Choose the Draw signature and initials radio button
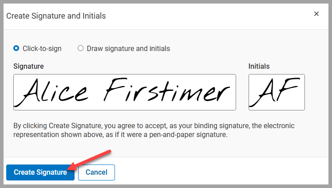The height and width of the screenshot is (188, 332). click(80, 48)
